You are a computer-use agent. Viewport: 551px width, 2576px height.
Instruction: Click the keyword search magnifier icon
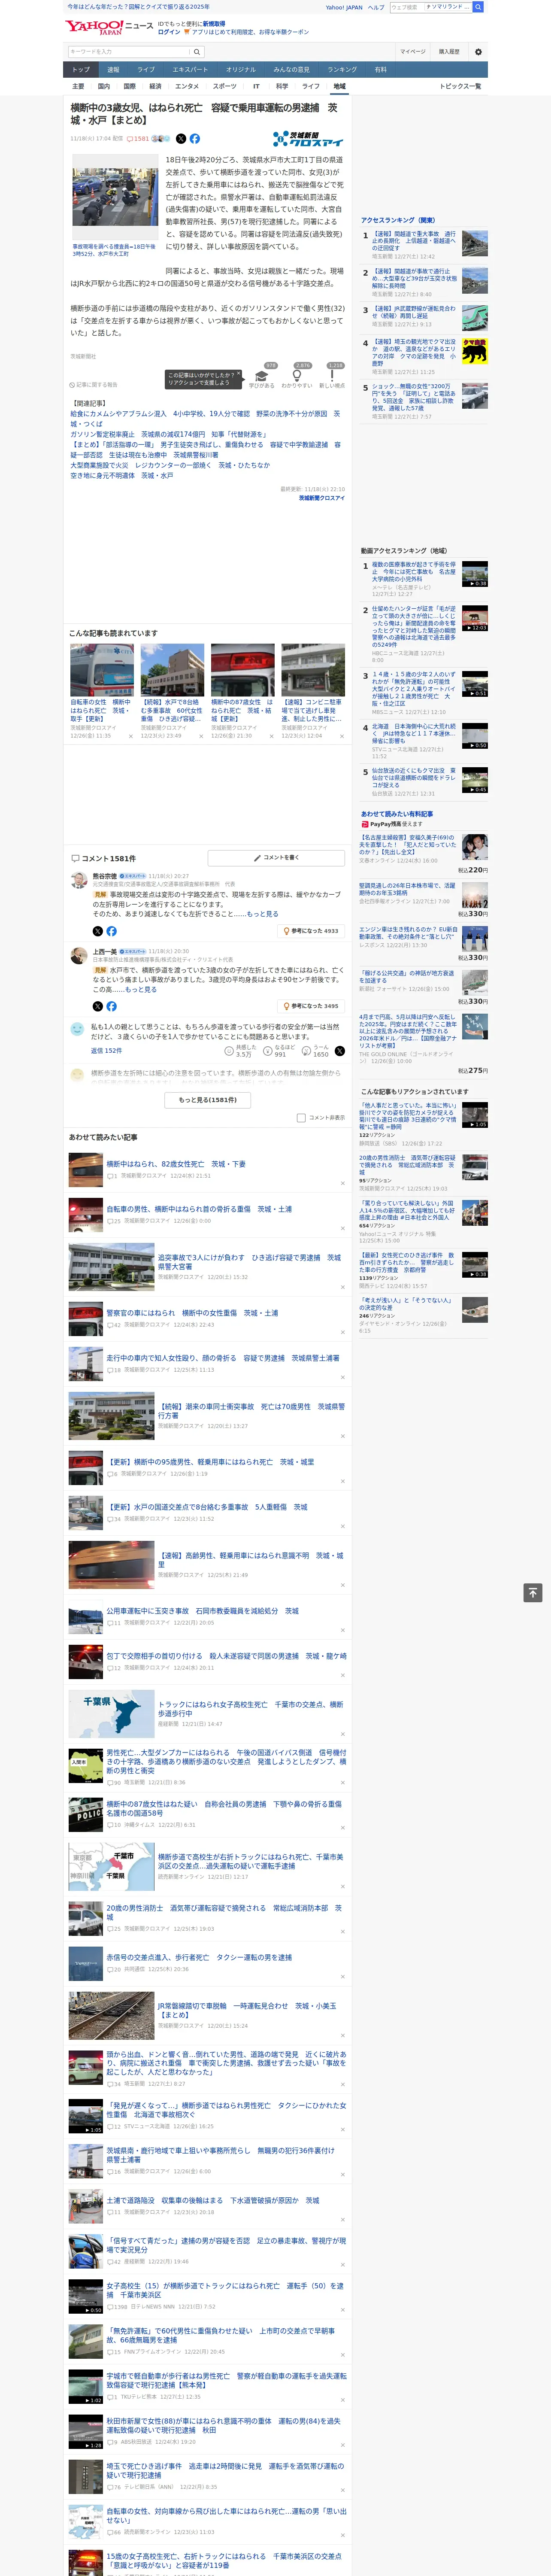click(x=197, y=51)
